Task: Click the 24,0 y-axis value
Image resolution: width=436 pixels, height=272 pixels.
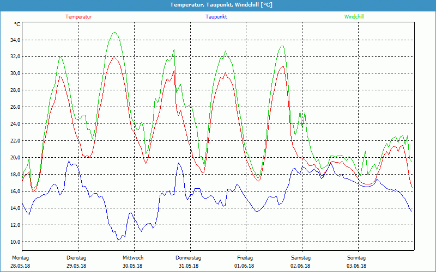Action: click(x=15, y=124)
